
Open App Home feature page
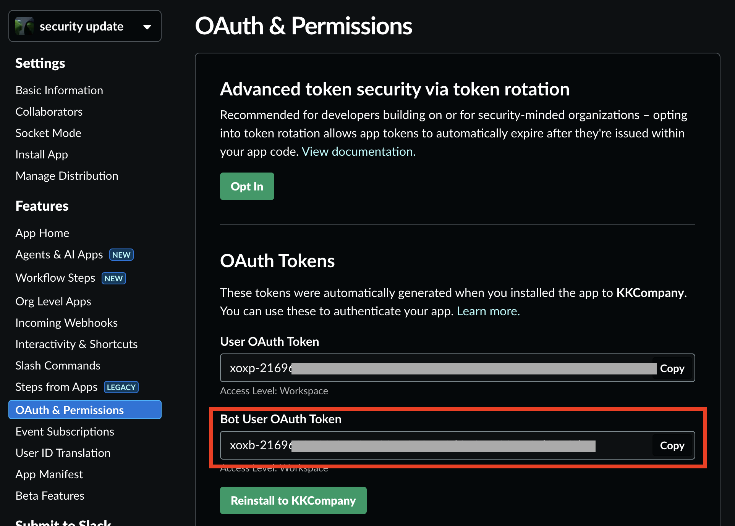(42, 233)
